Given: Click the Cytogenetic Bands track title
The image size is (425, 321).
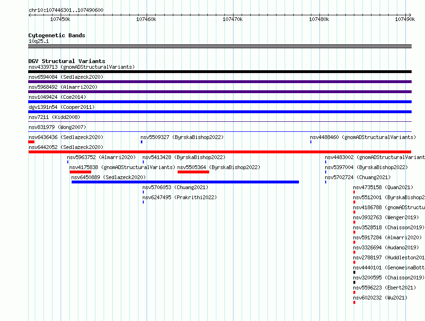Looking at the screenshot, I should tap(57, 35).
